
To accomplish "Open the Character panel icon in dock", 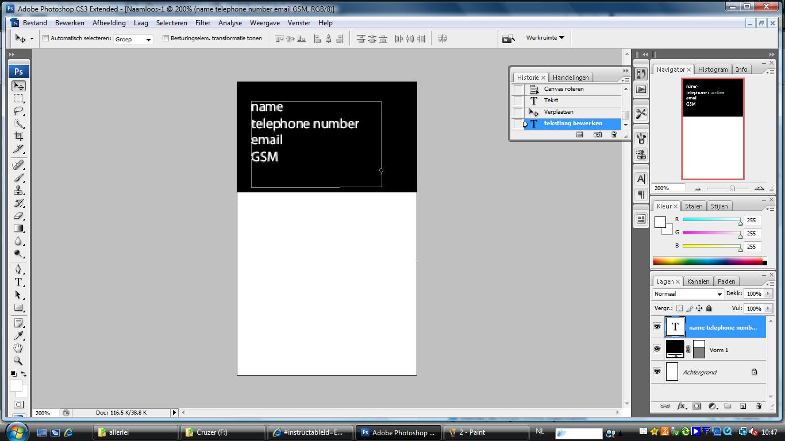I will 641,179.
